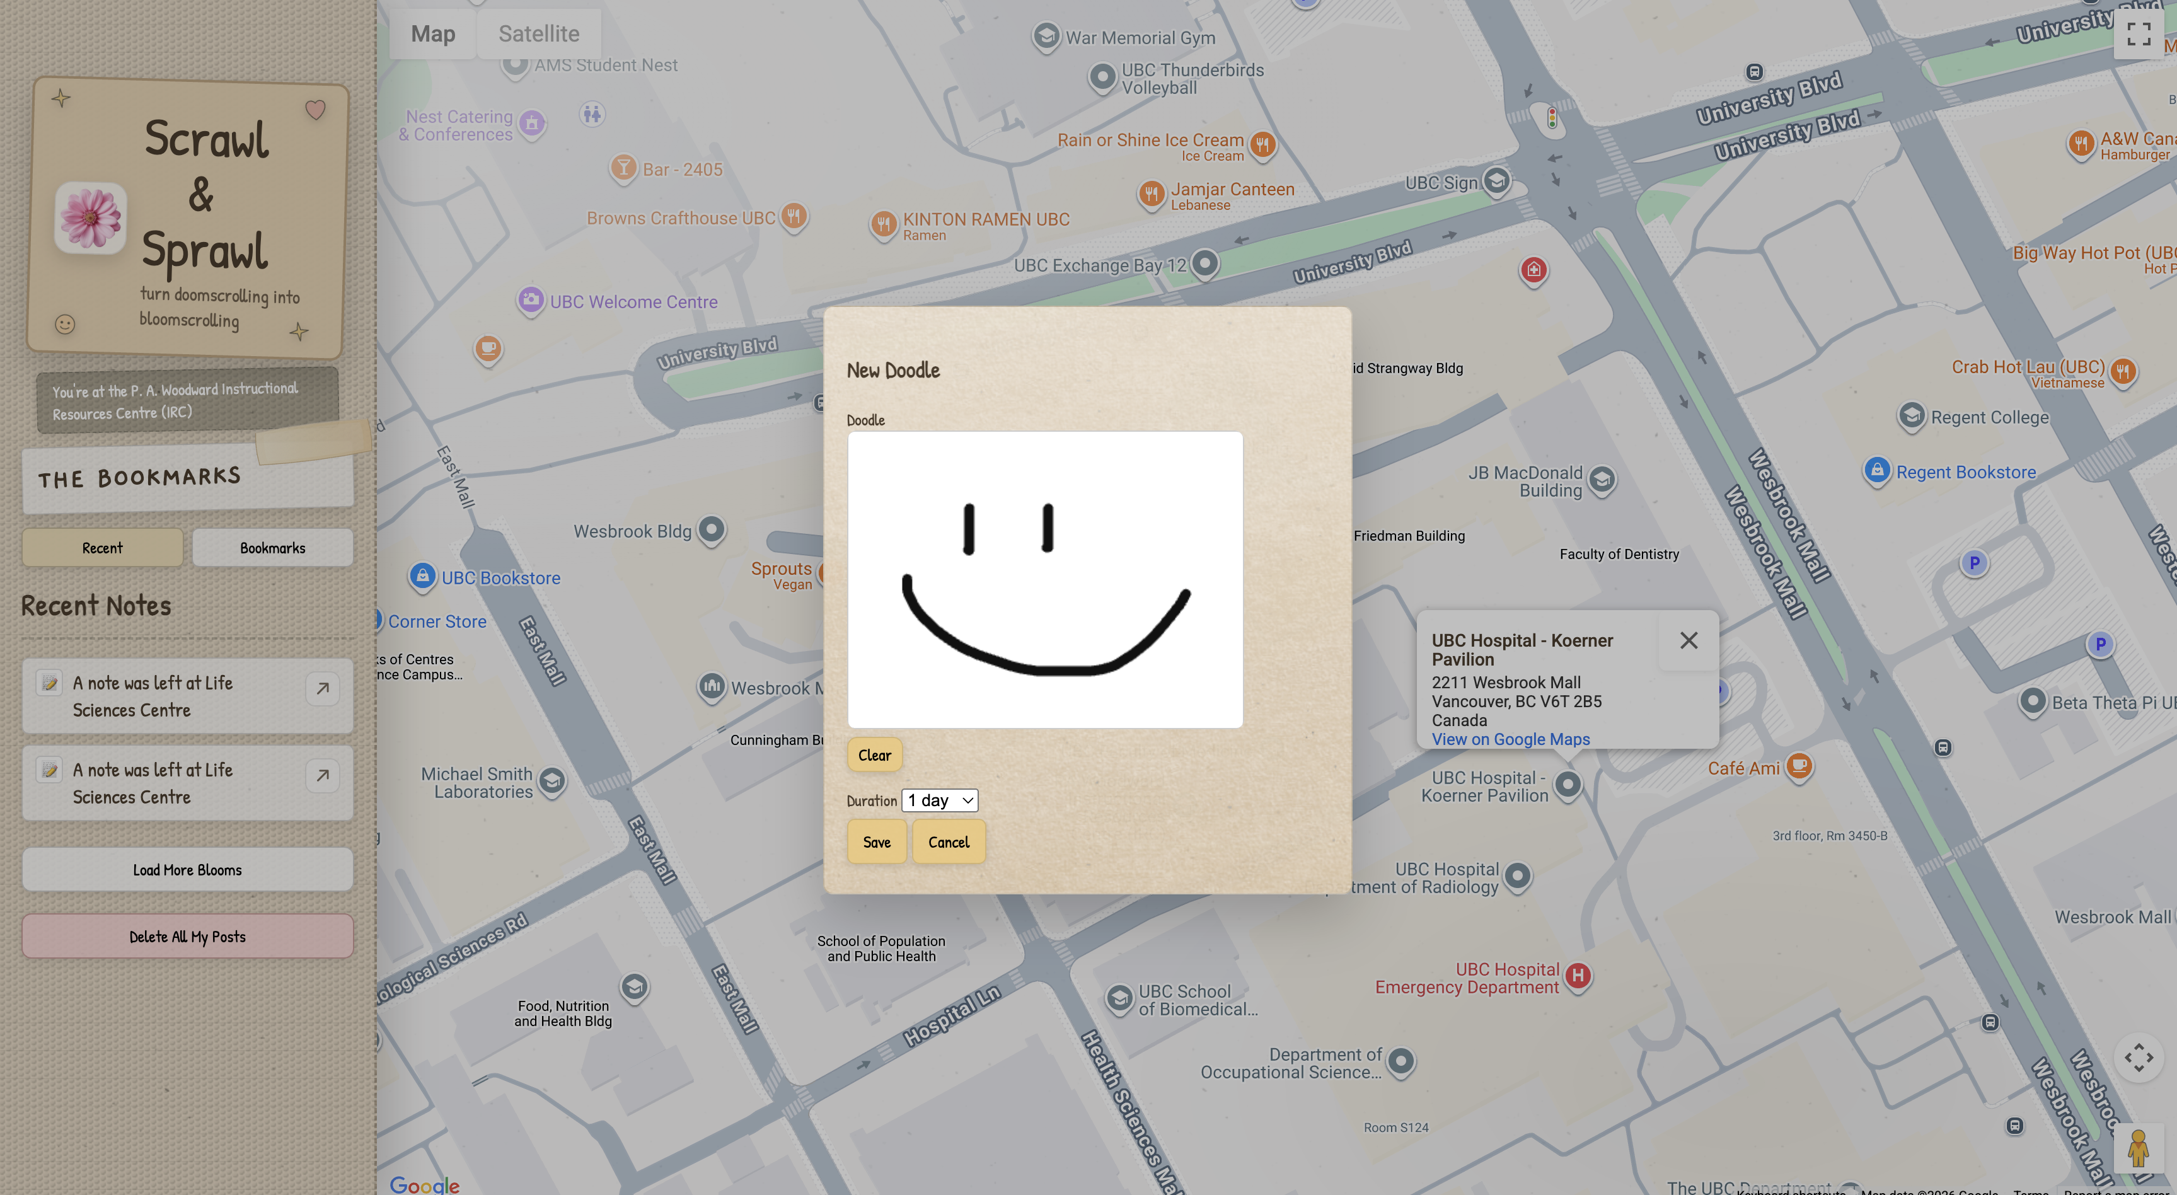The image size is (2177, 1195).
Task: Open the Duration dropdown
Action: tap(940, 800)
